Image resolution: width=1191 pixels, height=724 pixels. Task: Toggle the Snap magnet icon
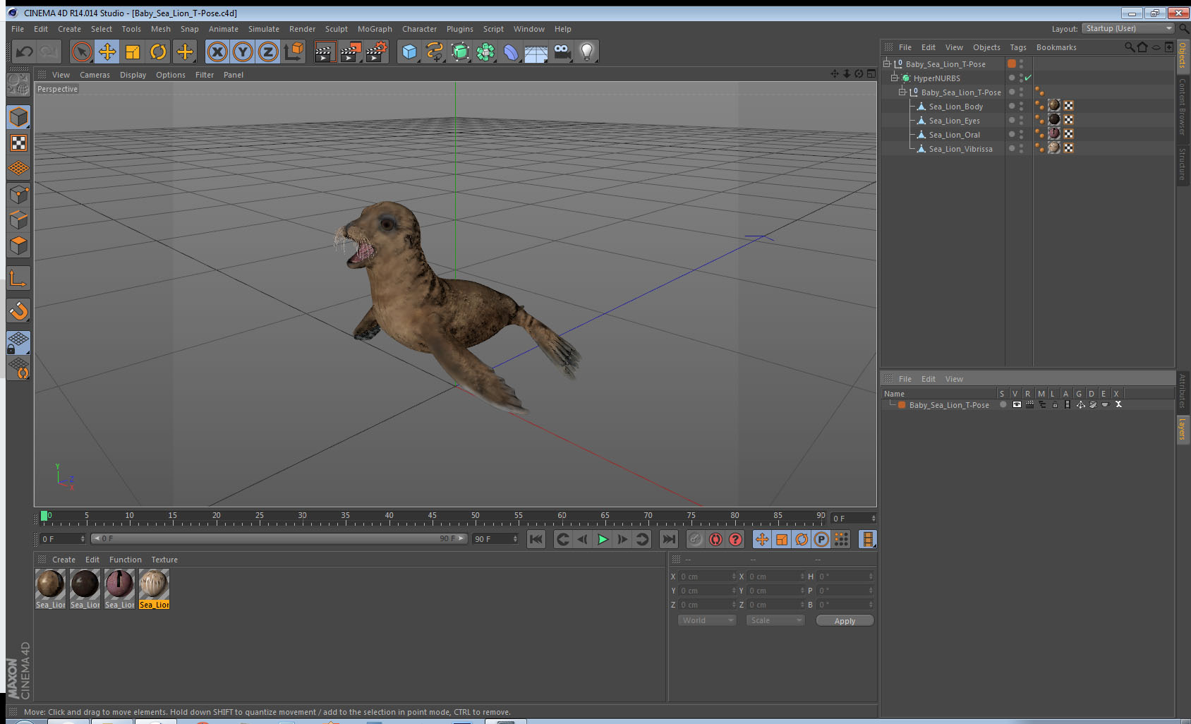coord(18,310)
